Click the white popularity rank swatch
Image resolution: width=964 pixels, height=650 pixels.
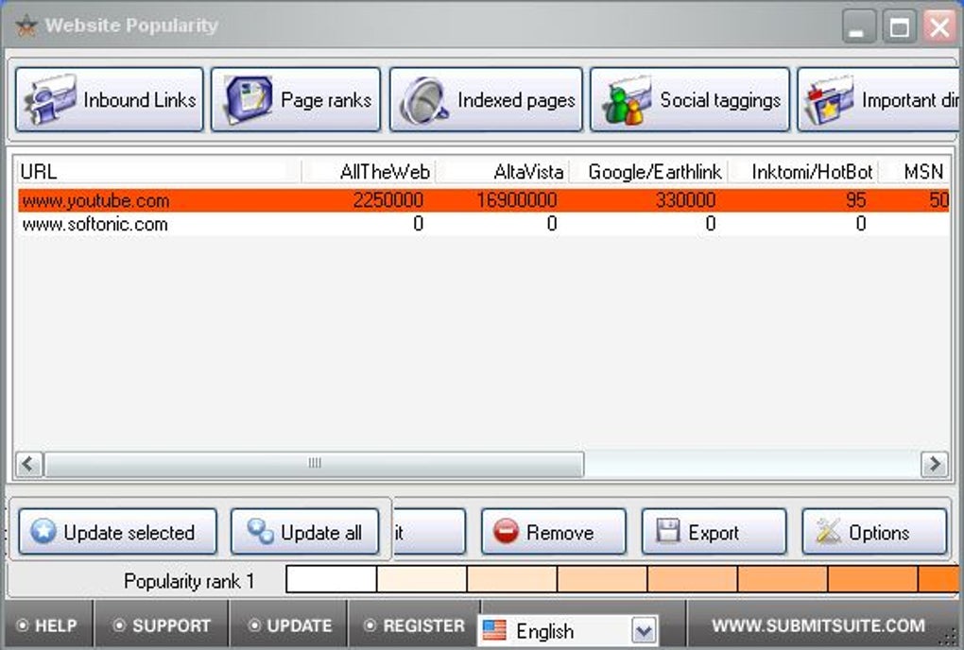pos(332,579)
